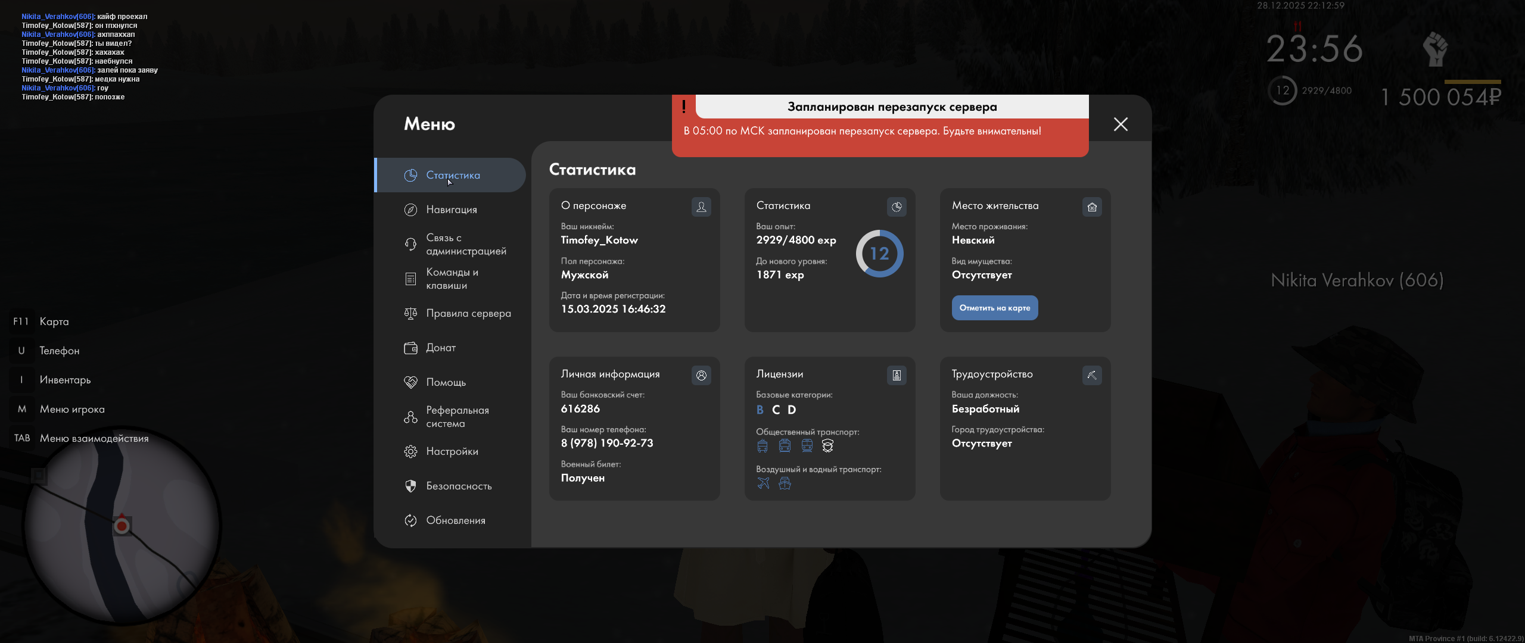
Task: Open Настройки in the menu
Action: (x=451, y=451)
